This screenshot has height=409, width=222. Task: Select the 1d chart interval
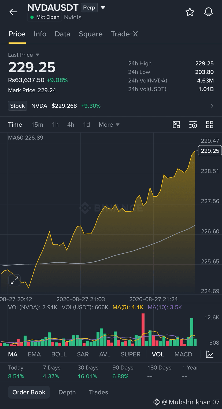pos(86,125)
